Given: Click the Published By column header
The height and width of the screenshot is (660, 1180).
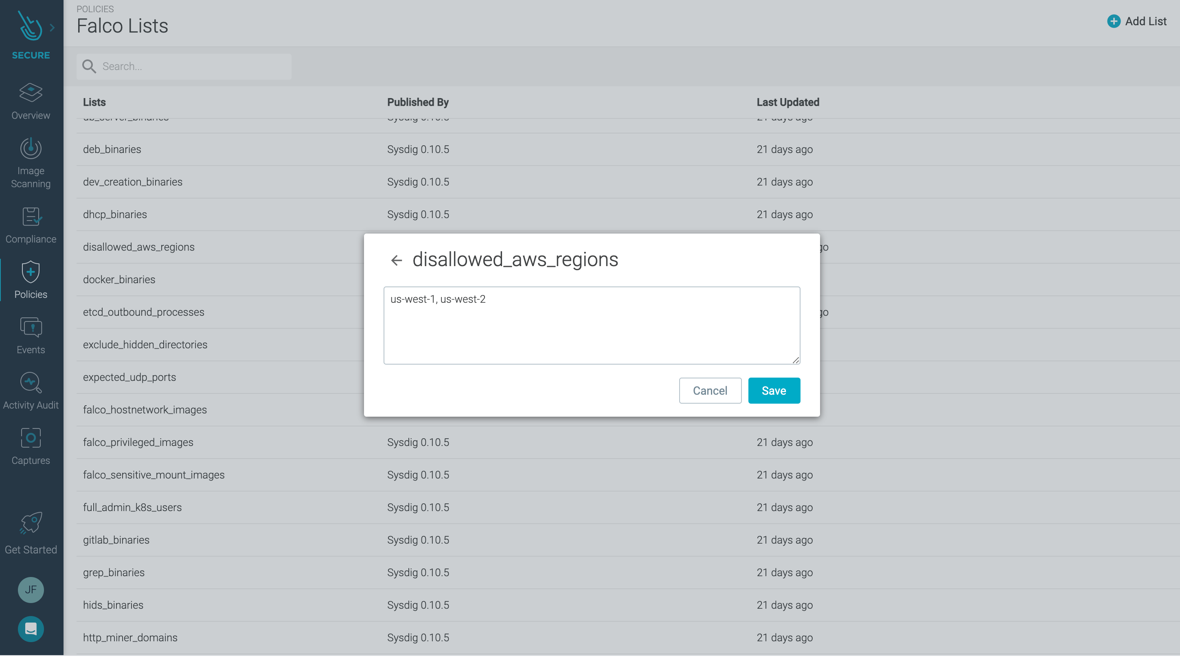Looking at the screenshot, I should 418,102.
